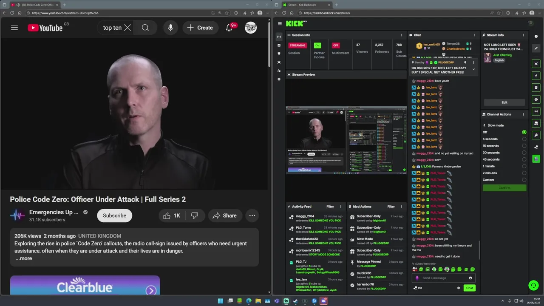
Task: Unpin the pinned PLUGGEDRP chat message
Action: [x=465, y=62]
